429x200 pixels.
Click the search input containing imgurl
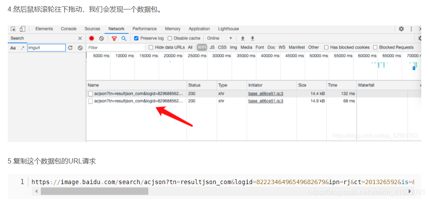(x=46, y=48)
